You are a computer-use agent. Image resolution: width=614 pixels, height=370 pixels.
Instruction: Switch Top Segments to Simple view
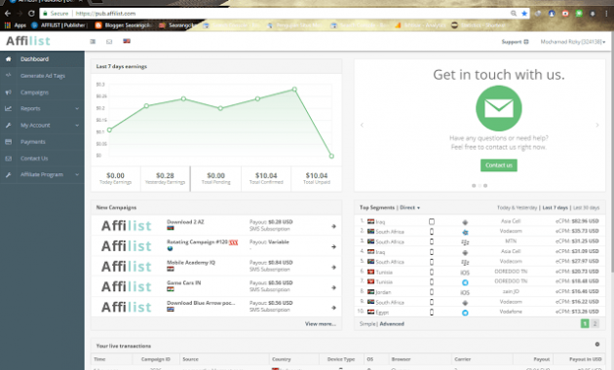(367, 324)
